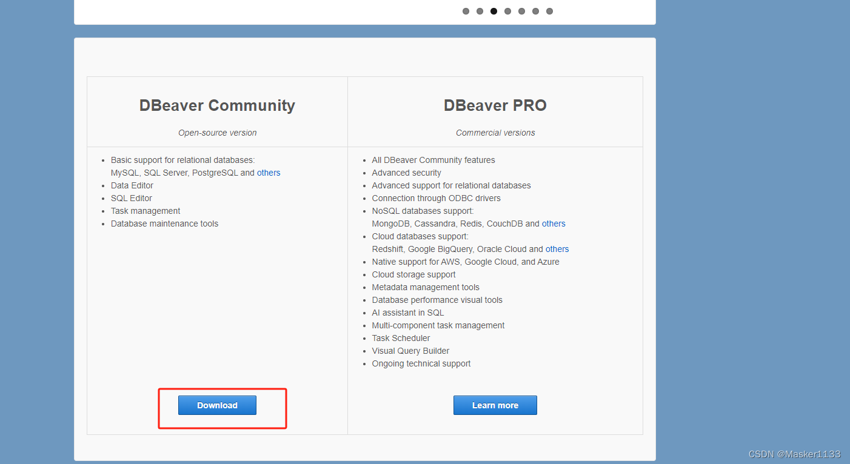Select the fourth carousel dot
The width and height of the screenshot is (850, 464).
507,11
